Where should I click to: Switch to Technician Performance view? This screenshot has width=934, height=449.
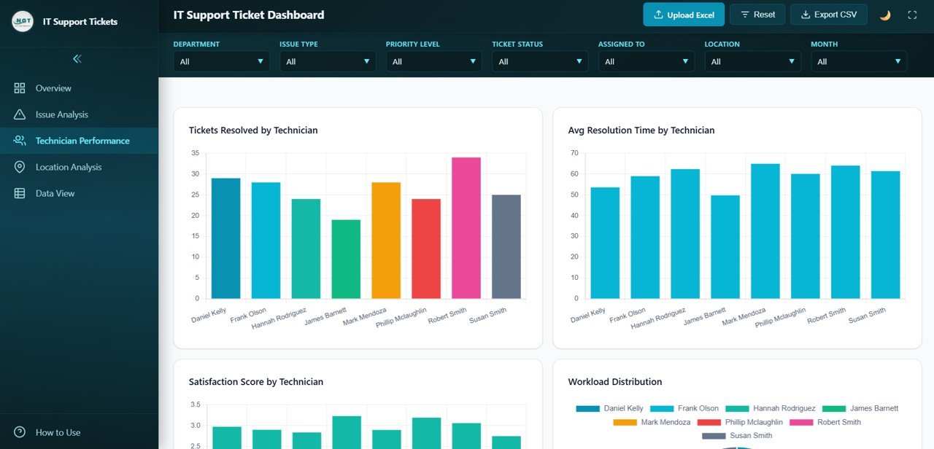[82, 141]
